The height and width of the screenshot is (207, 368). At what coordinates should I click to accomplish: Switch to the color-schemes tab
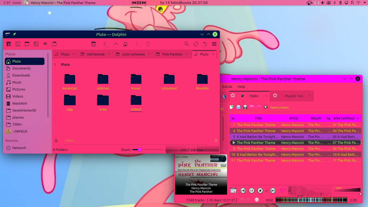coord(133,54)
